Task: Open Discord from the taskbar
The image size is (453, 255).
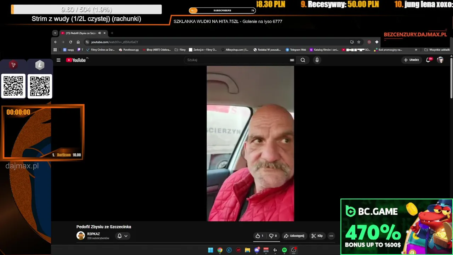Action: [x=257, y=250]
